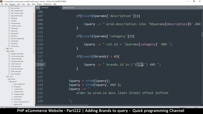This screenshot has height=114, width=203.
Task: Open the Help menu
Action: tap(55, 4)
